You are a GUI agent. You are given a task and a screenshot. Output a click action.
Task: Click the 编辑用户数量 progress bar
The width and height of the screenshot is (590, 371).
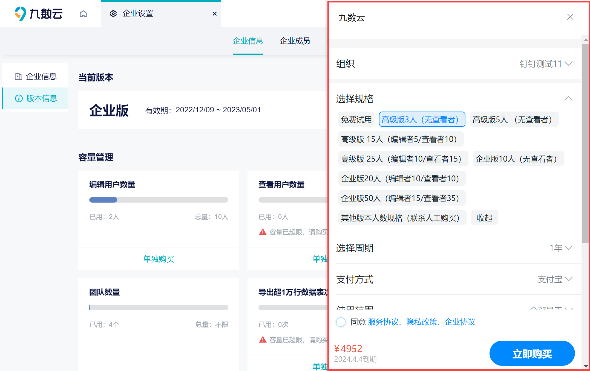point(159,200)
